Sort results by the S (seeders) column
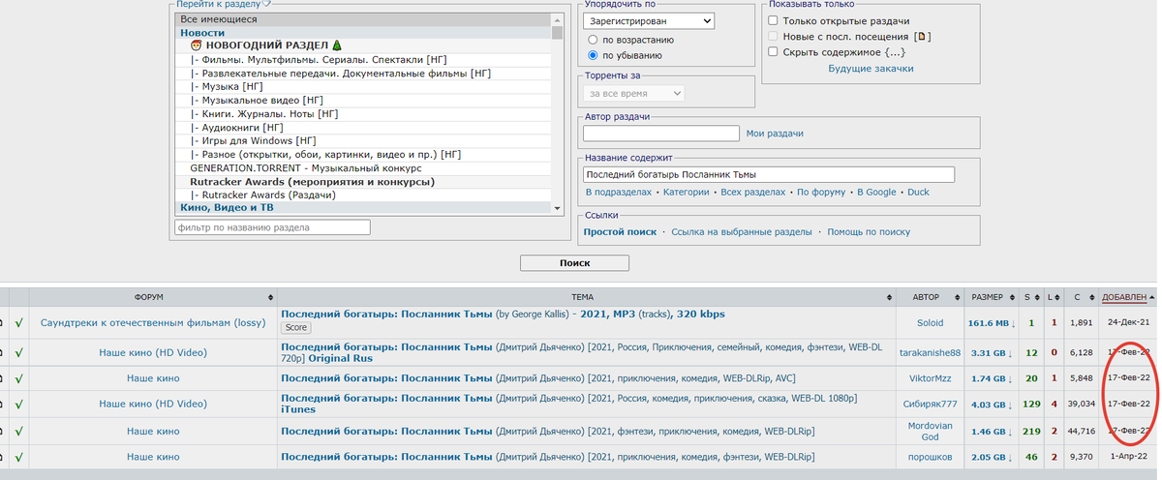The image size is (1162, 480). click(x=1030, y=296)
